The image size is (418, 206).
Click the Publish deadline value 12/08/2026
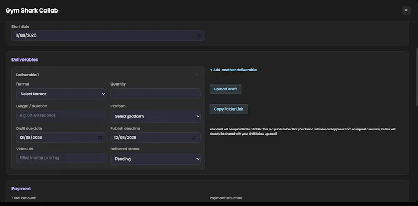125,138
